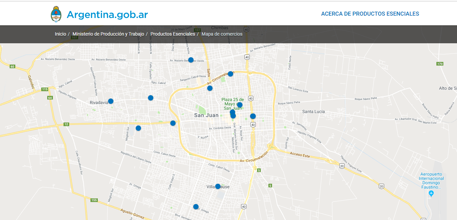Click the blue marker beside Rivadavia label

point(111,101)
